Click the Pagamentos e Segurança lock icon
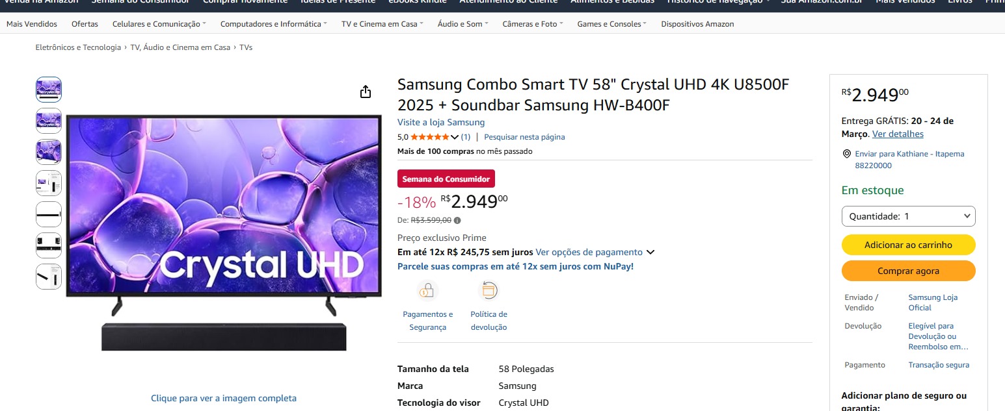This screenshot has height=411, width=1005. 427,290
